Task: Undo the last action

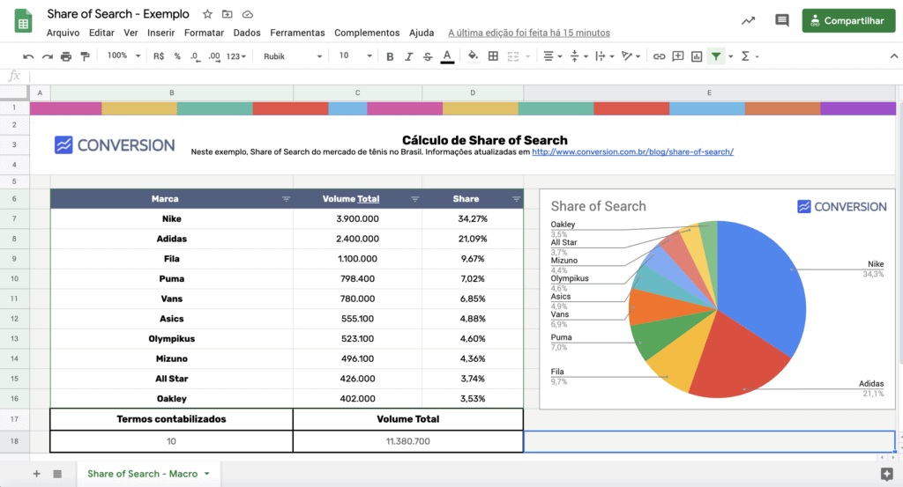Action: pos(28,56)
